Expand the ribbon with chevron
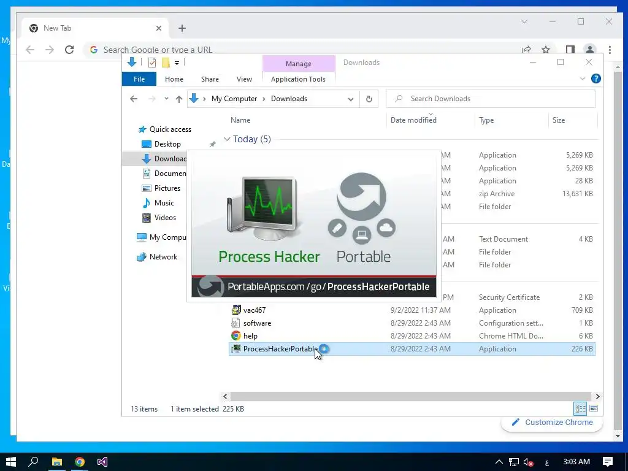 coord(583,79)
